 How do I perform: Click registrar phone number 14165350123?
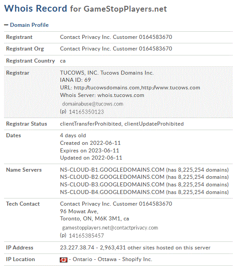tap(86, 112)
